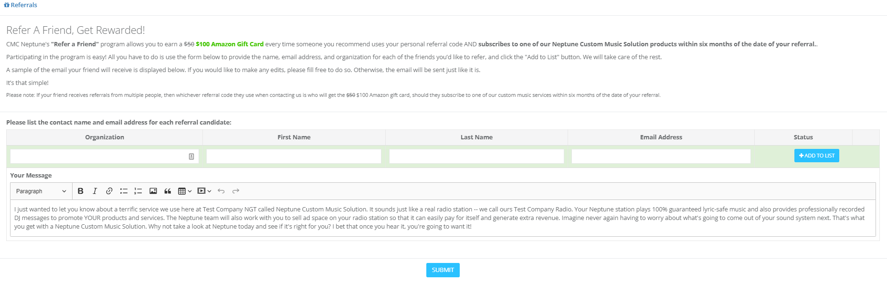Toggle bold formatting in message editor
887x283 pixels.
tap(81, 191)
